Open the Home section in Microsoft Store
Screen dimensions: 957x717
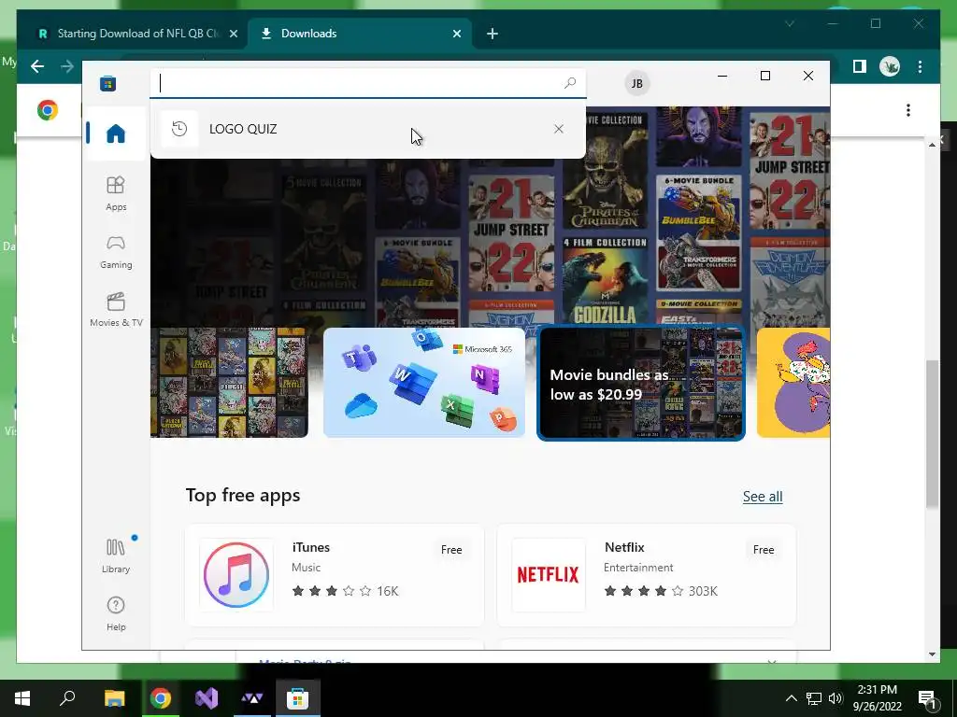coord(115,133)
